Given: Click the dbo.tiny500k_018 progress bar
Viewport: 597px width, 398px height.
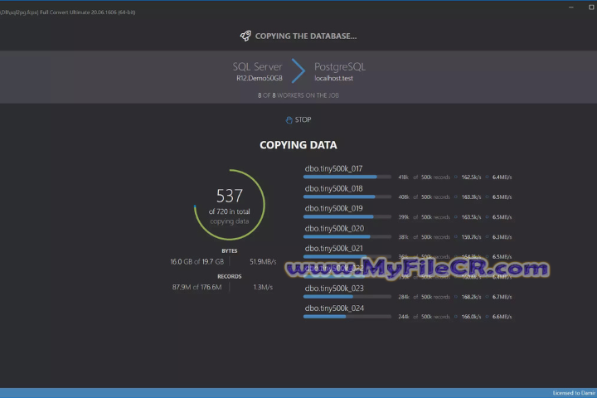Looking at the screenshot, I should (x=347, y=197).
